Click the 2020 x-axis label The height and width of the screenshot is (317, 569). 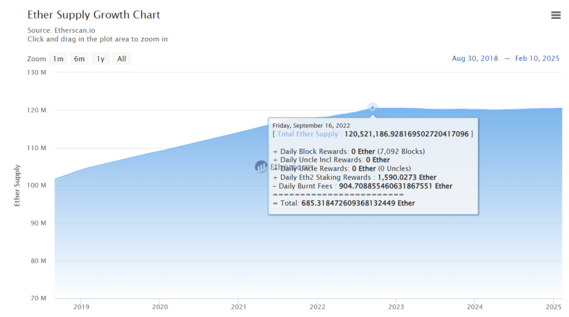click(x=160, y=306)
